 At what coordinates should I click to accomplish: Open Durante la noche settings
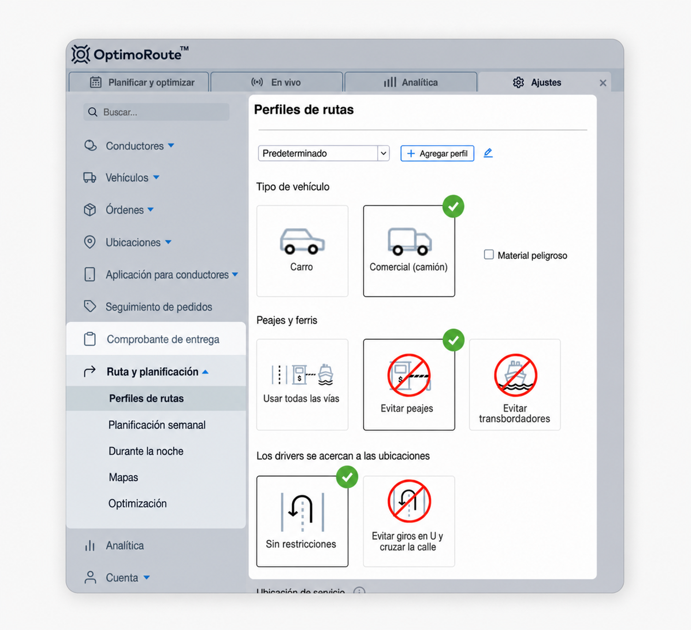[146, 451]
